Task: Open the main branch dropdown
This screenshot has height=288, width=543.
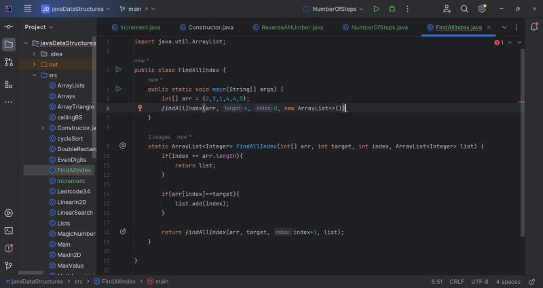Action: pos(138,9)
